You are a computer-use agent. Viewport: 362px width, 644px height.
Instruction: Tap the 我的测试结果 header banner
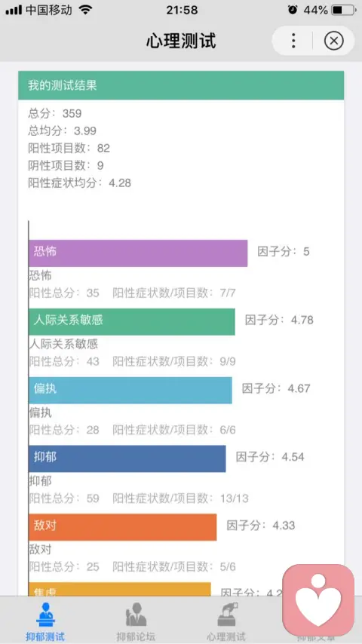click(181, 85)
